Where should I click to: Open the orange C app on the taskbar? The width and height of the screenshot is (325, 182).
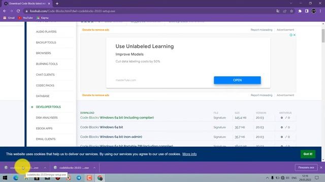89,178
